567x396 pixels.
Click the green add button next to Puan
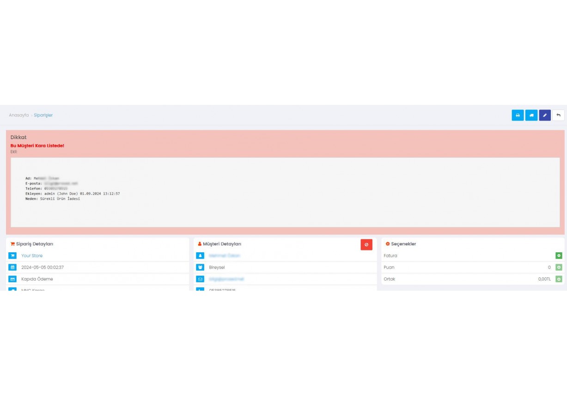[x=558, y=267]
